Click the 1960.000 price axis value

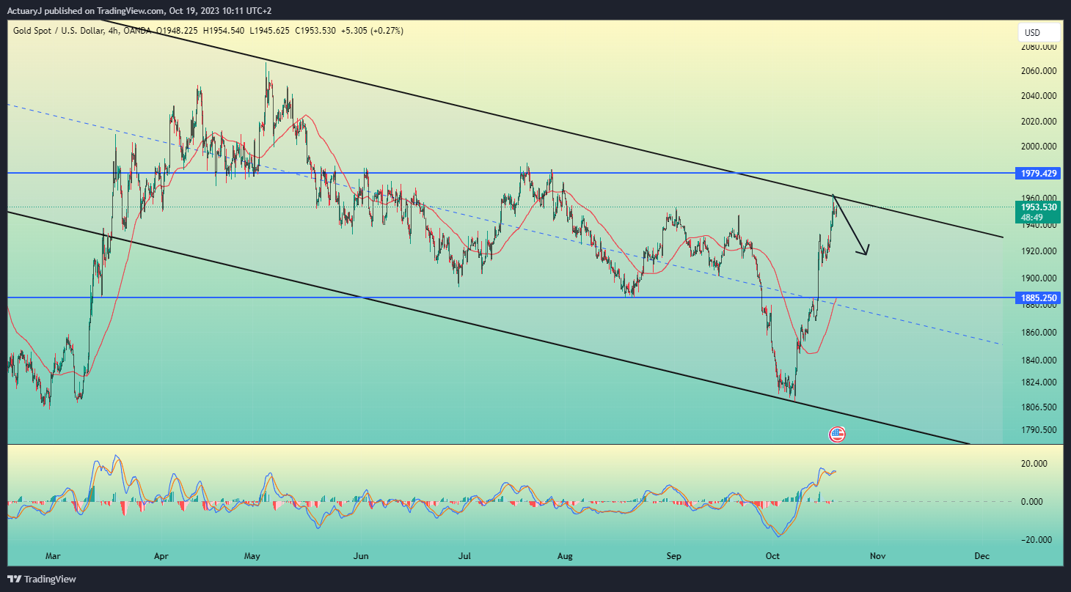point(1039,198)
